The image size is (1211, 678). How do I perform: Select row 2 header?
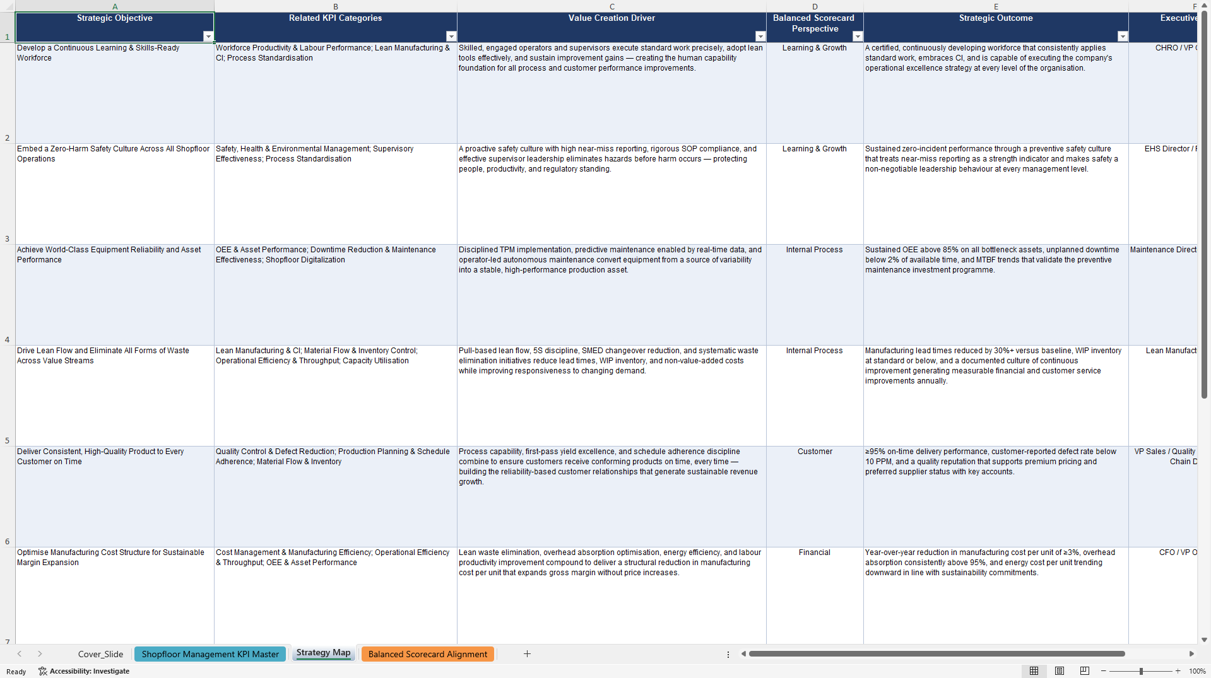pos(8,93)
